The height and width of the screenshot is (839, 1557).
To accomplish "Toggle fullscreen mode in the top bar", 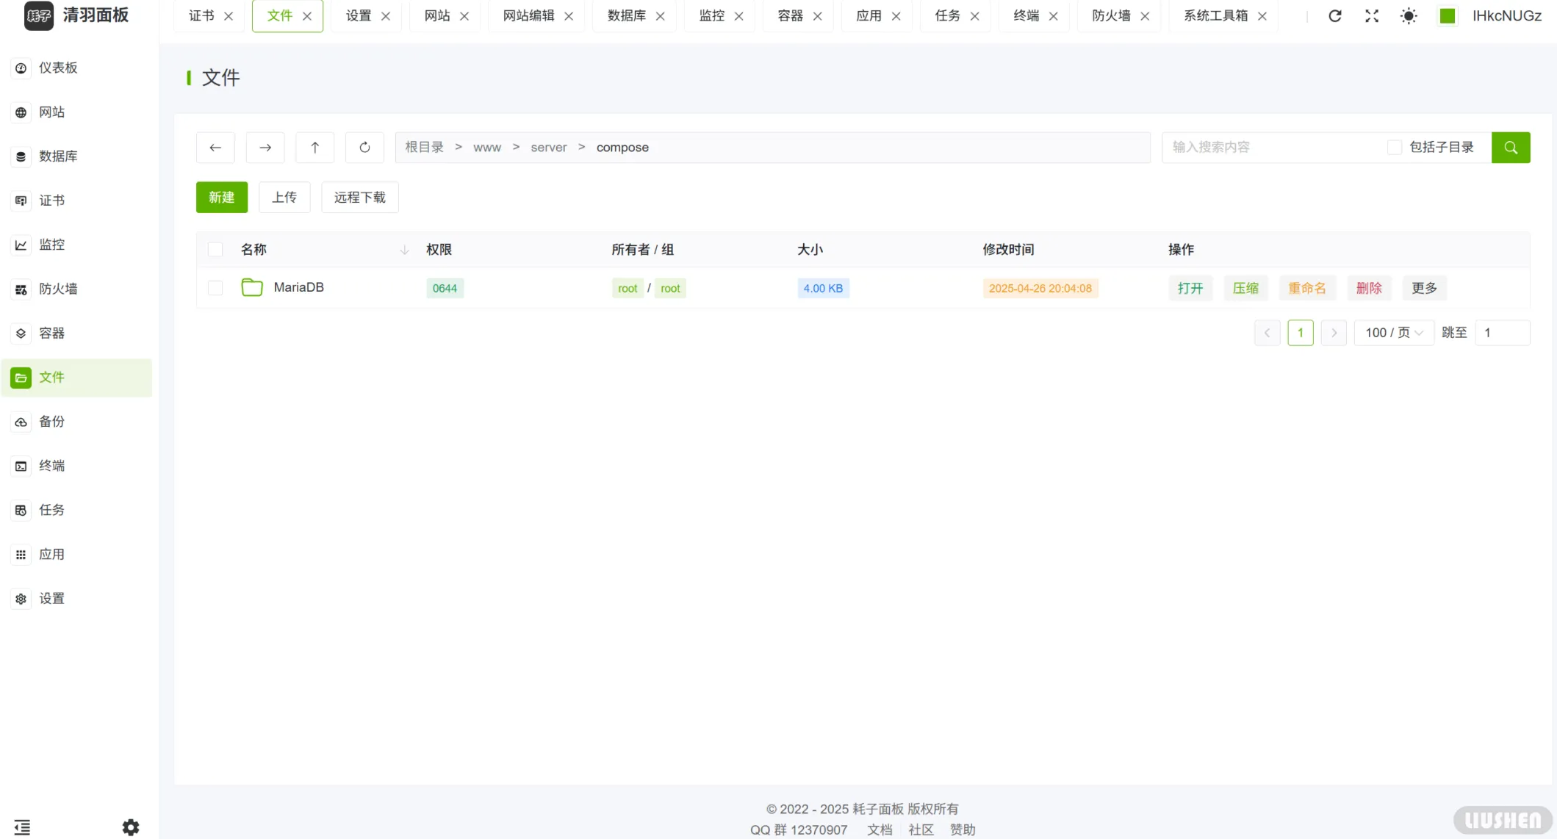I will pyautogui.click(x=1371, y=15).
